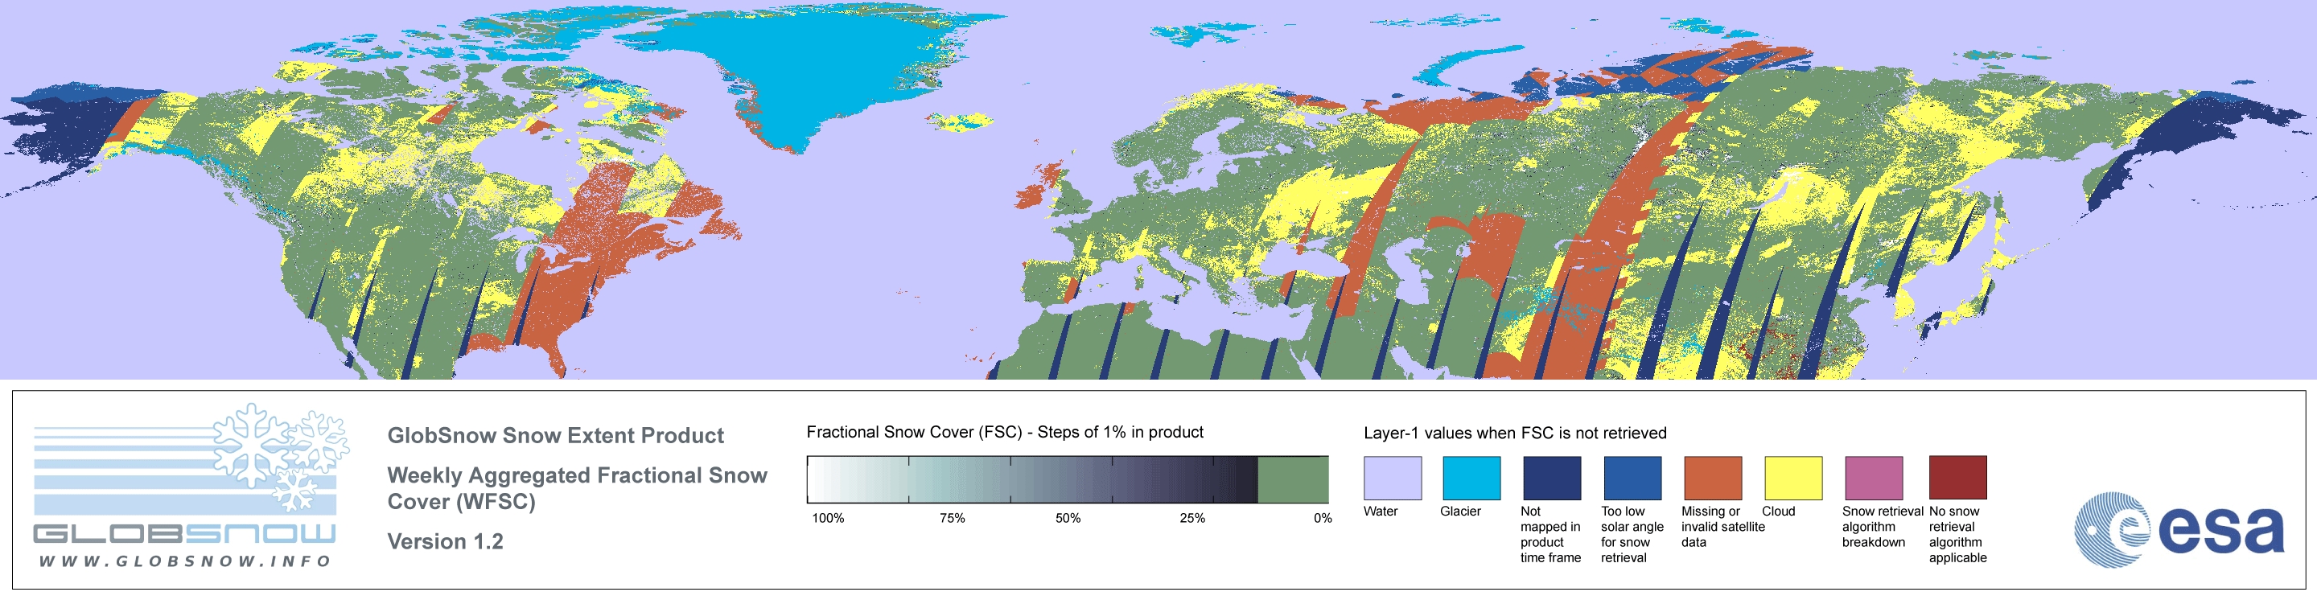Select the dark red 'No snow retrieval' swatch
Image resolution: width=2317 pixels, height=600 pixels.
pyautogui.click(x=1958, y=478)
